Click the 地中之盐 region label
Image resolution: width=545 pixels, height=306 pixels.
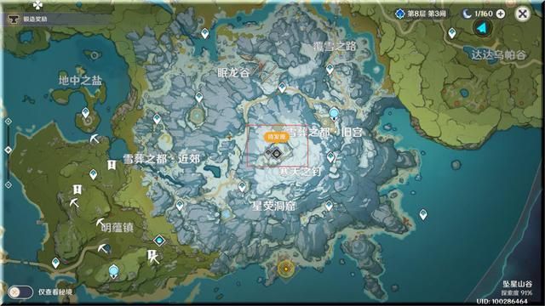point(80,81)
